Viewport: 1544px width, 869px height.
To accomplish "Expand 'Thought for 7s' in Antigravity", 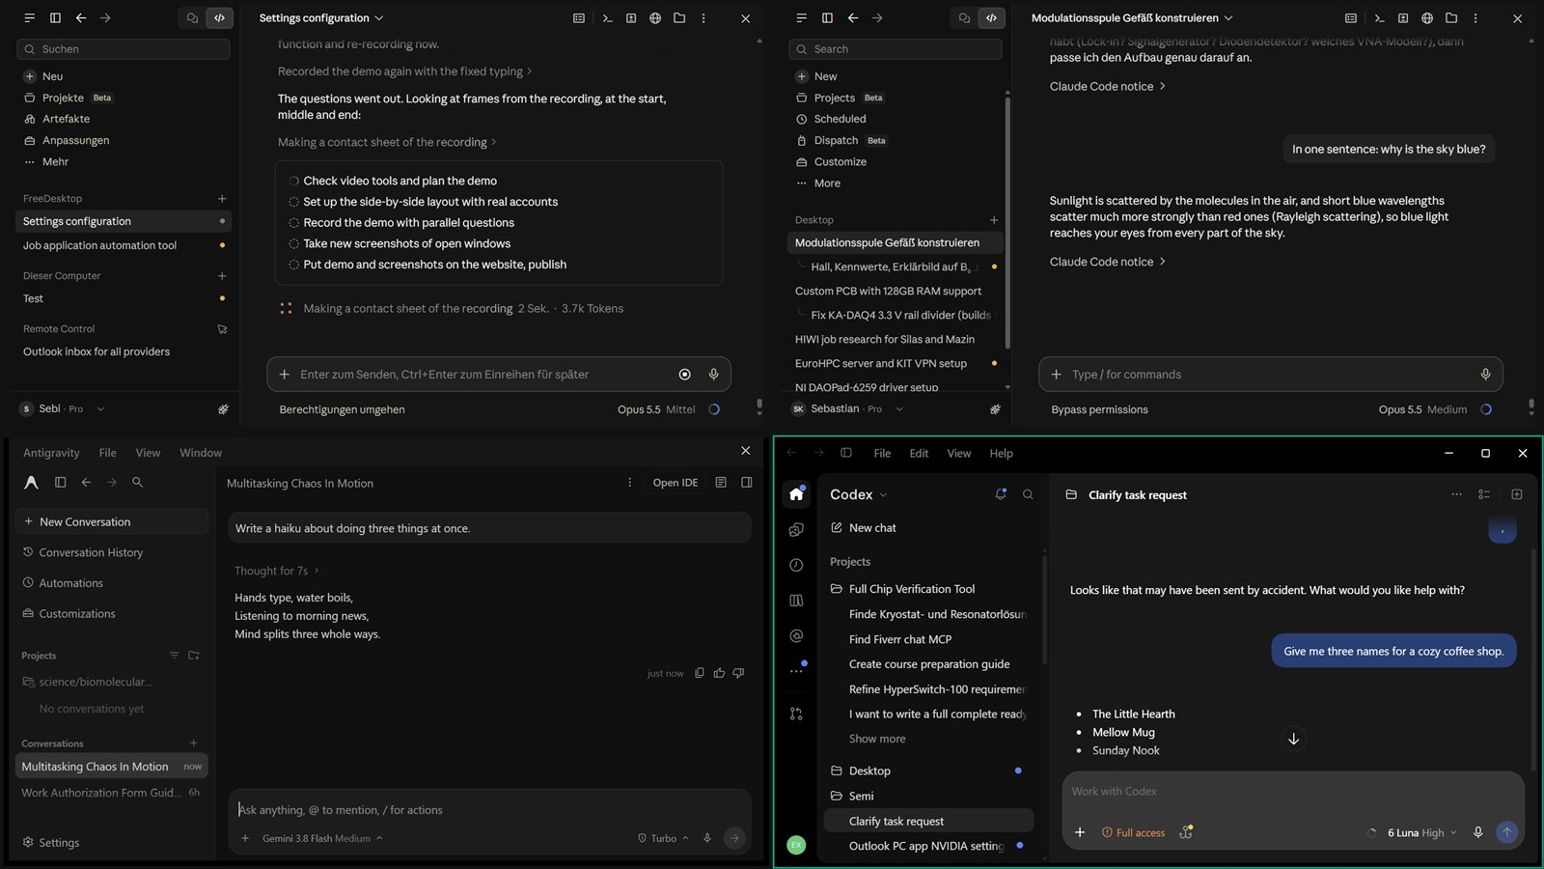I will click(276, 571).
